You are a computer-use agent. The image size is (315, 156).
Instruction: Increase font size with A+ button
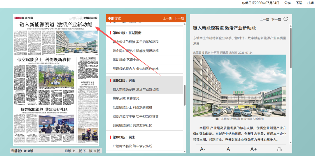(x=253, y=149)
